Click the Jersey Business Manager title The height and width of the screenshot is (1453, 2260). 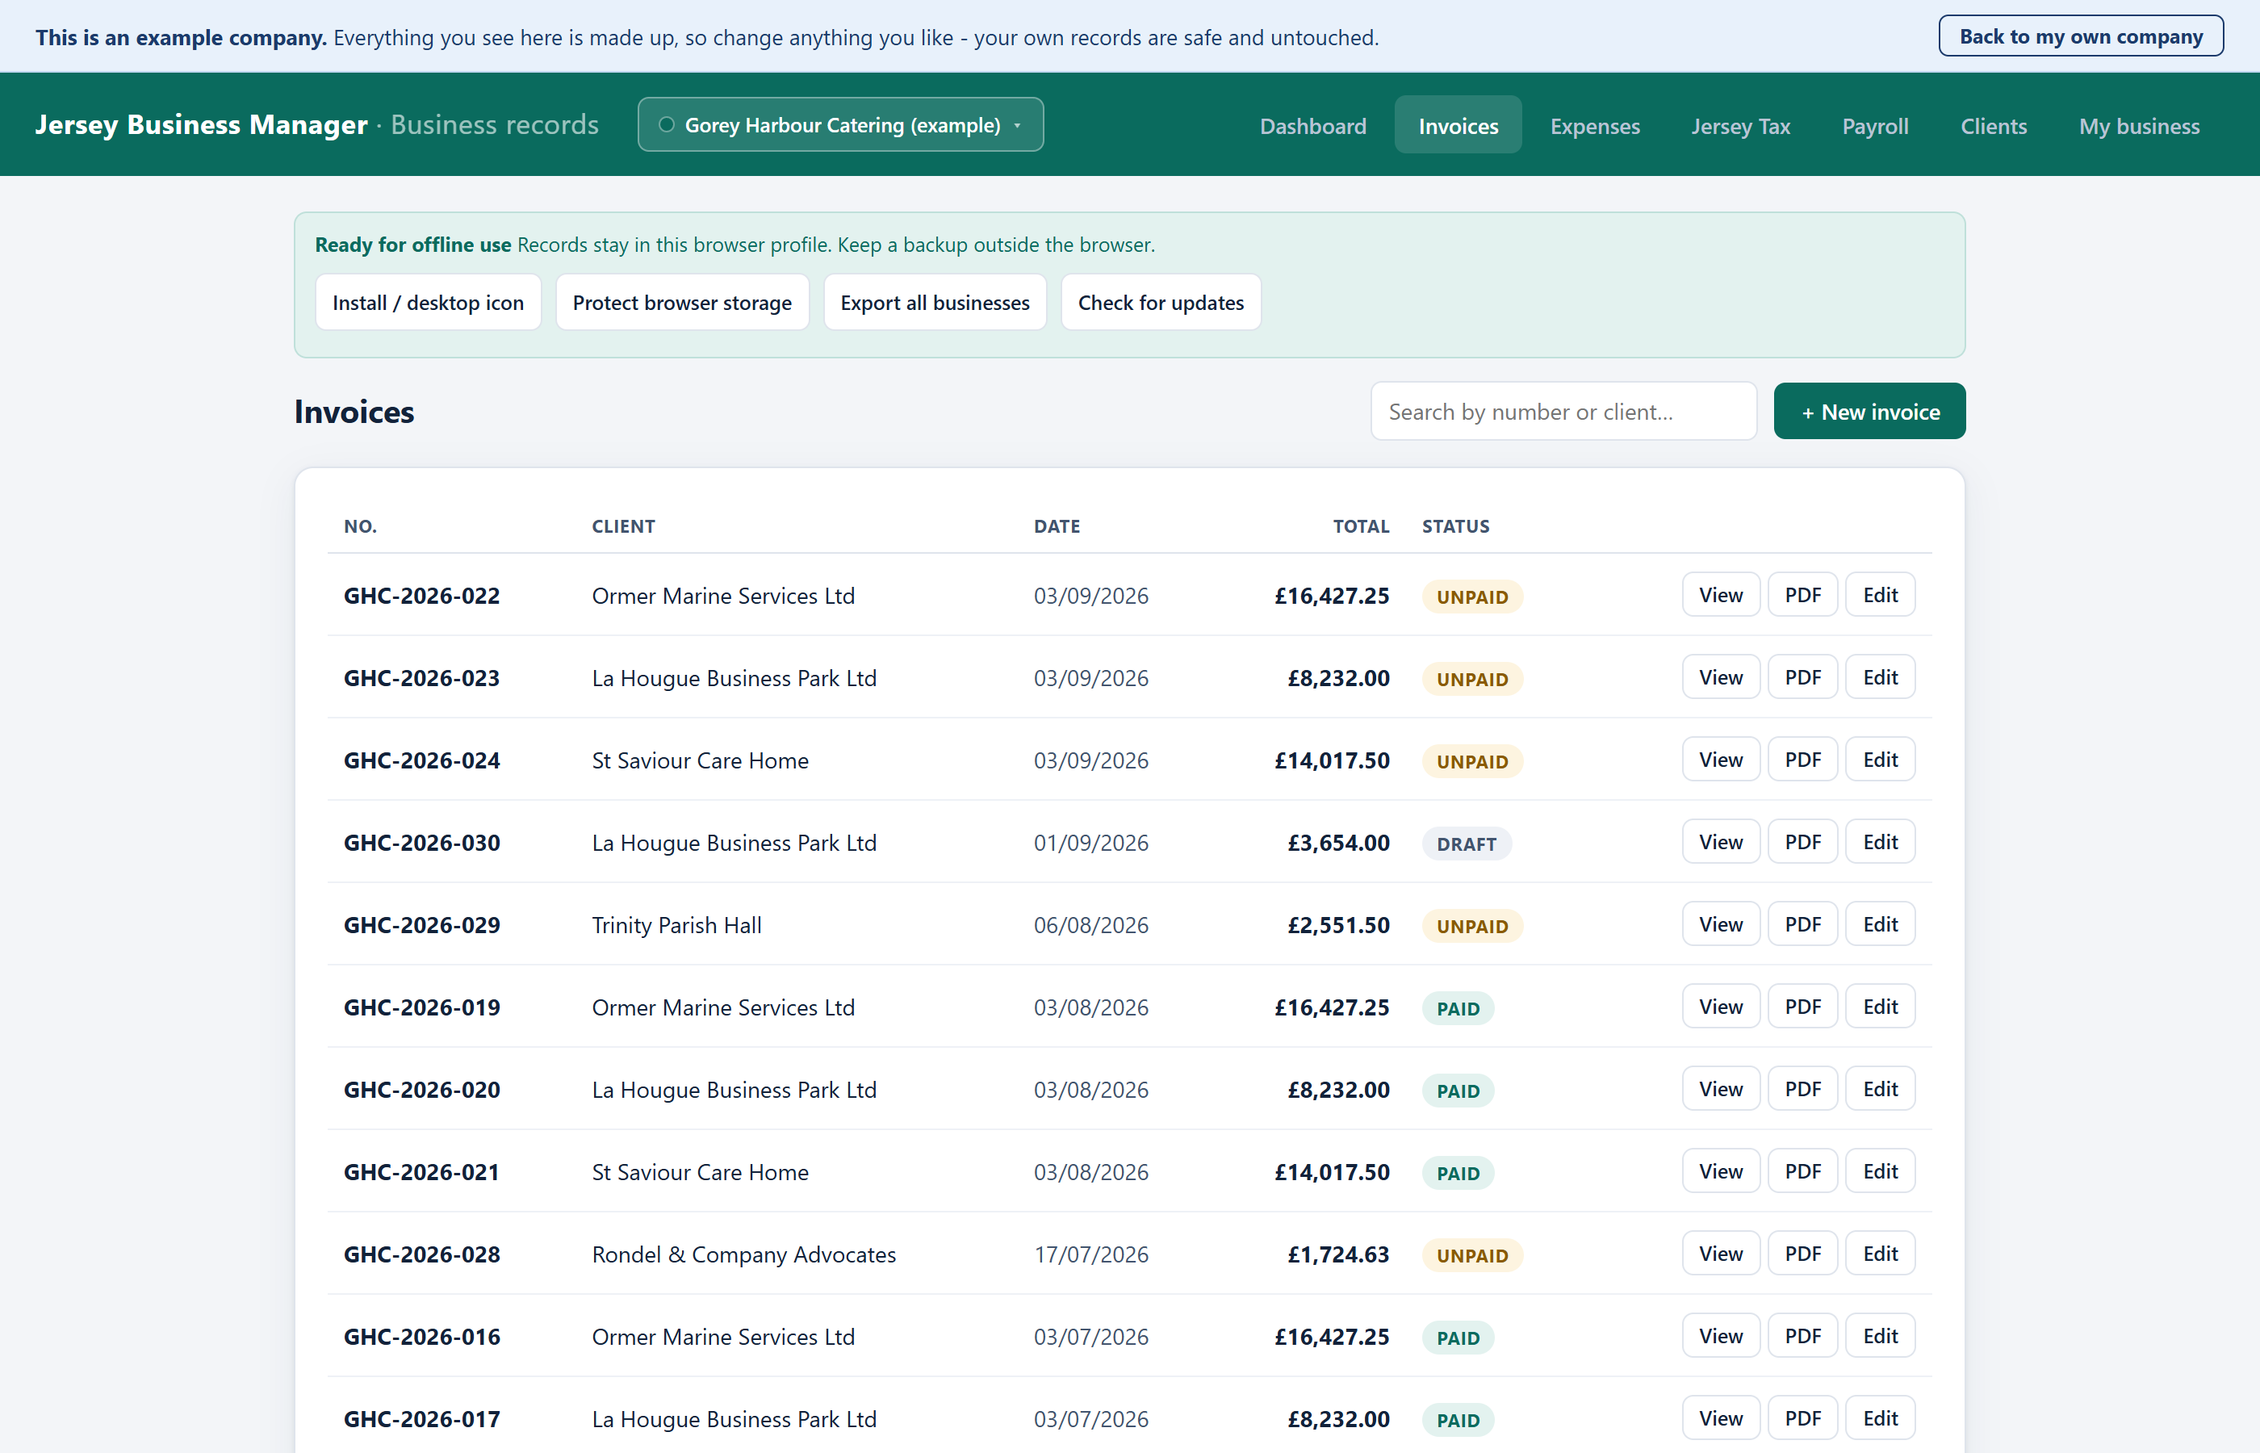click(201, 124)
